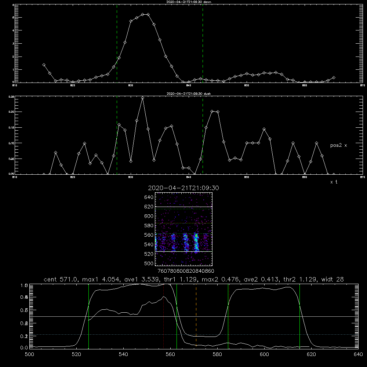
Task: Click the 'widt 28' value
Action: click(333, 279)
